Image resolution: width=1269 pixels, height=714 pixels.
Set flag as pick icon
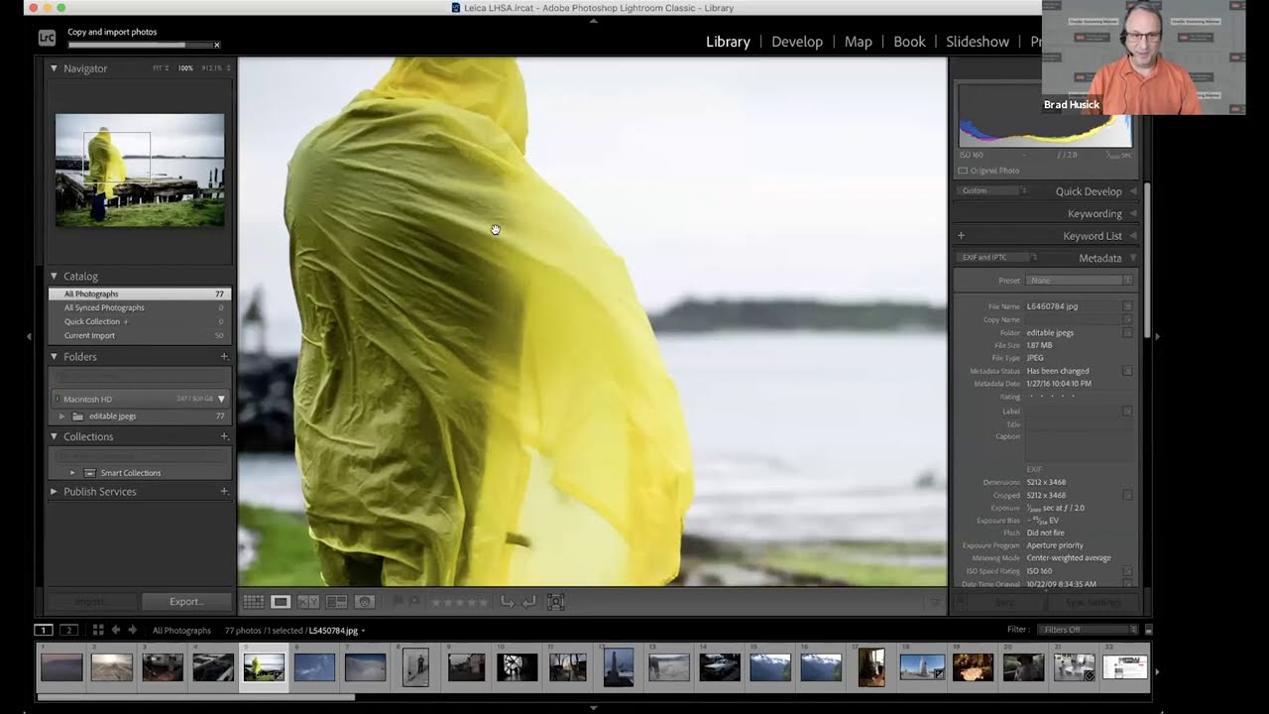point(399,602)
